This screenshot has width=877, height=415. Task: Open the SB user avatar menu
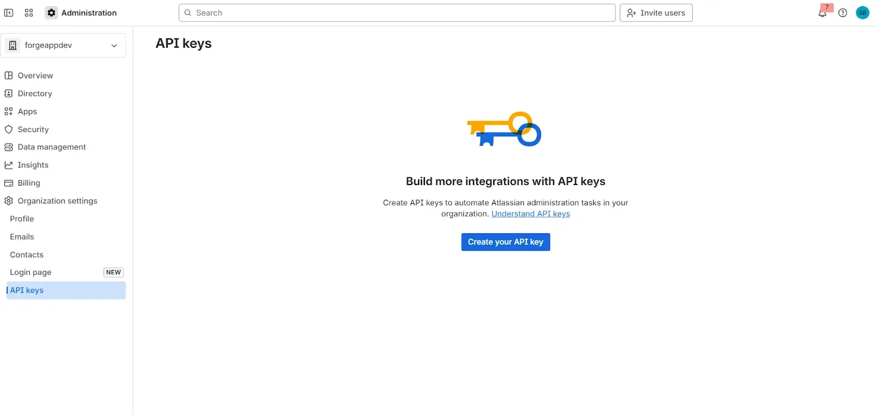[x=862, y=13]
